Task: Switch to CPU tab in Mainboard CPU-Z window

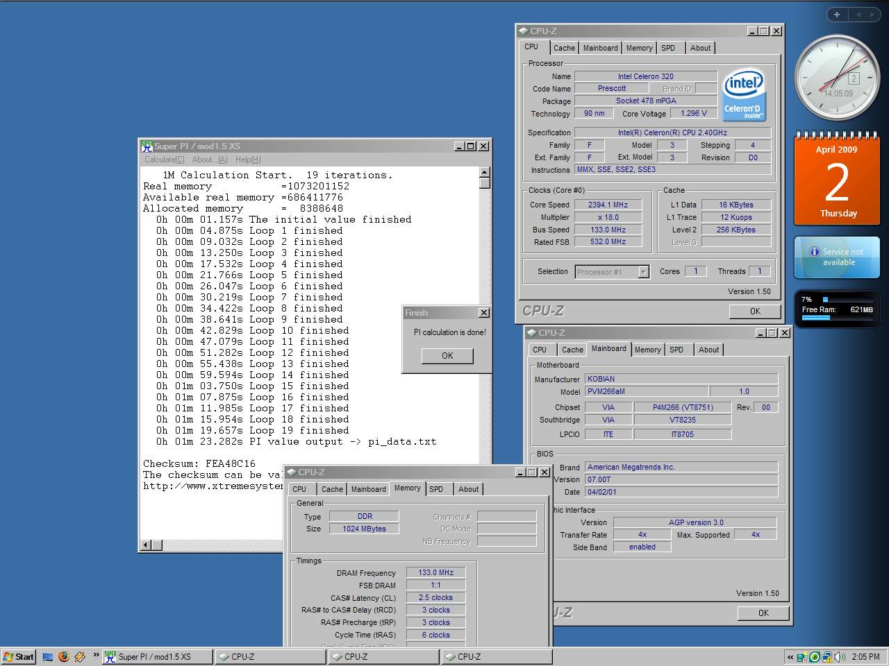Action: coord(540,350)
